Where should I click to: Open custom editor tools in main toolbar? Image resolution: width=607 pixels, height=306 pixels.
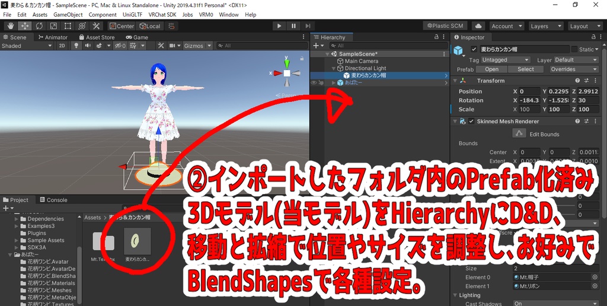(x=96, y=26)
